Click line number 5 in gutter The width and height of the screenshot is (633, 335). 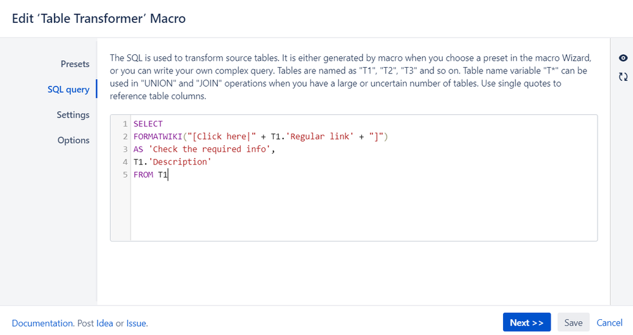pyautogui.click(x=125, y=174)
